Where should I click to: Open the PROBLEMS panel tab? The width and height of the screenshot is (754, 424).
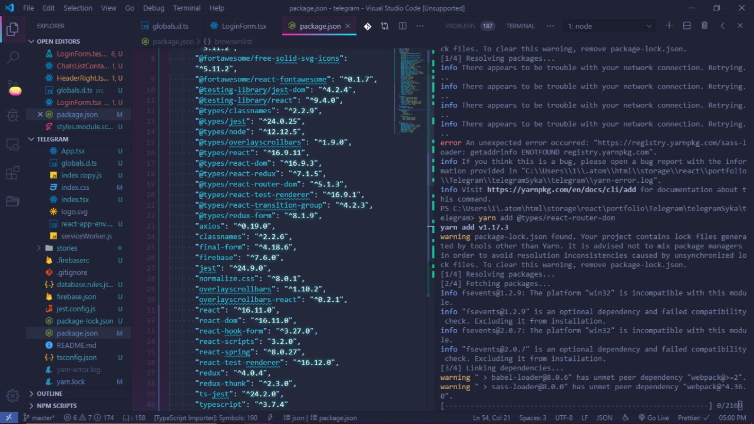[461, 26]
